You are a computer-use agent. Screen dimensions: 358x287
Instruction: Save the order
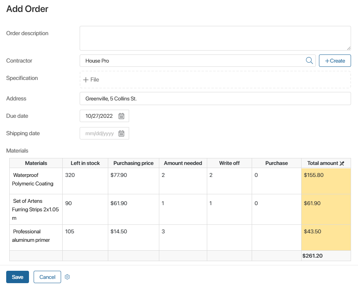point(17,277)
